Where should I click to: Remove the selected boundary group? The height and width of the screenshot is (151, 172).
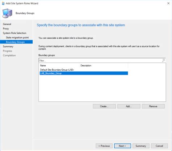153,106
